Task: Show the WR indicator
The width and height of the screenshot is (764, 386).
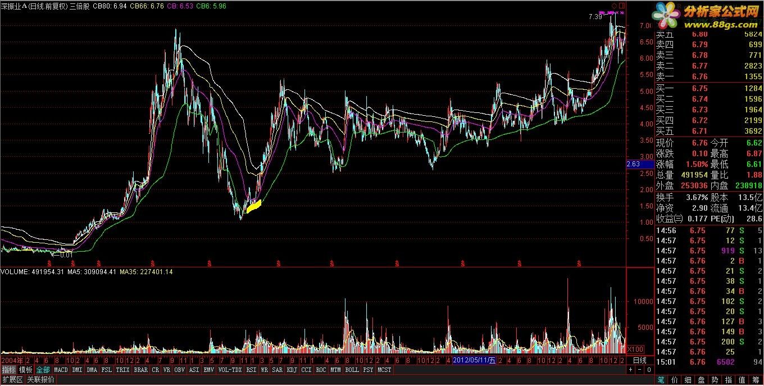Action: tap(264, 370)
